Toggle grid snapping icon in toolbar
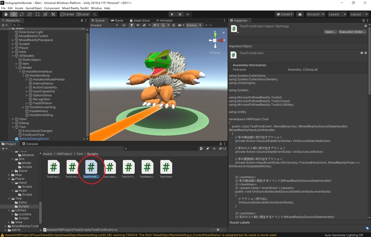The height and width of the screenshot is (237, 371). coord(95,14)
